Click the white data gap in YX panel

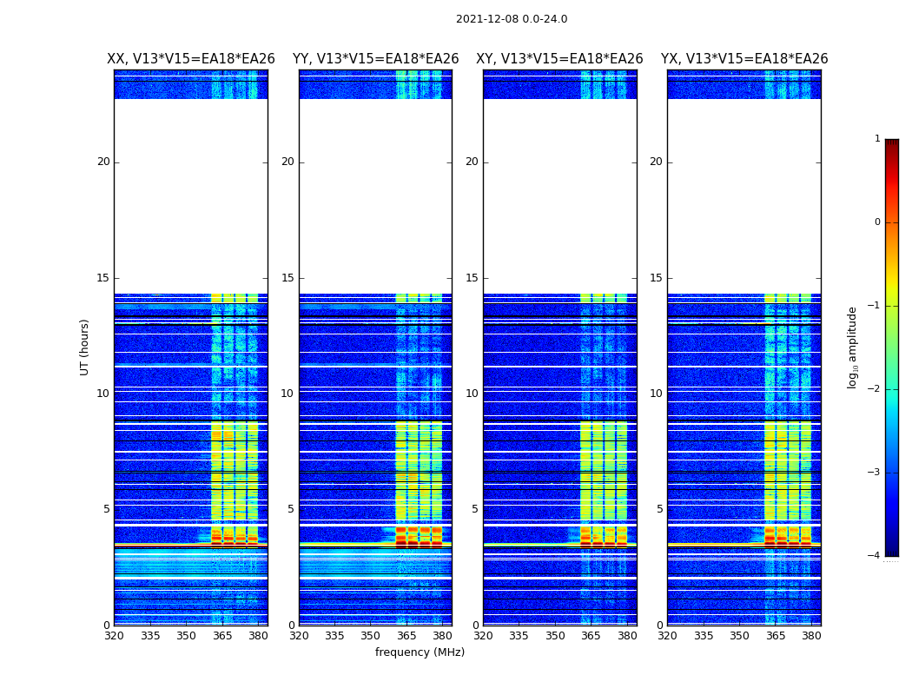(x=743, y=195)
